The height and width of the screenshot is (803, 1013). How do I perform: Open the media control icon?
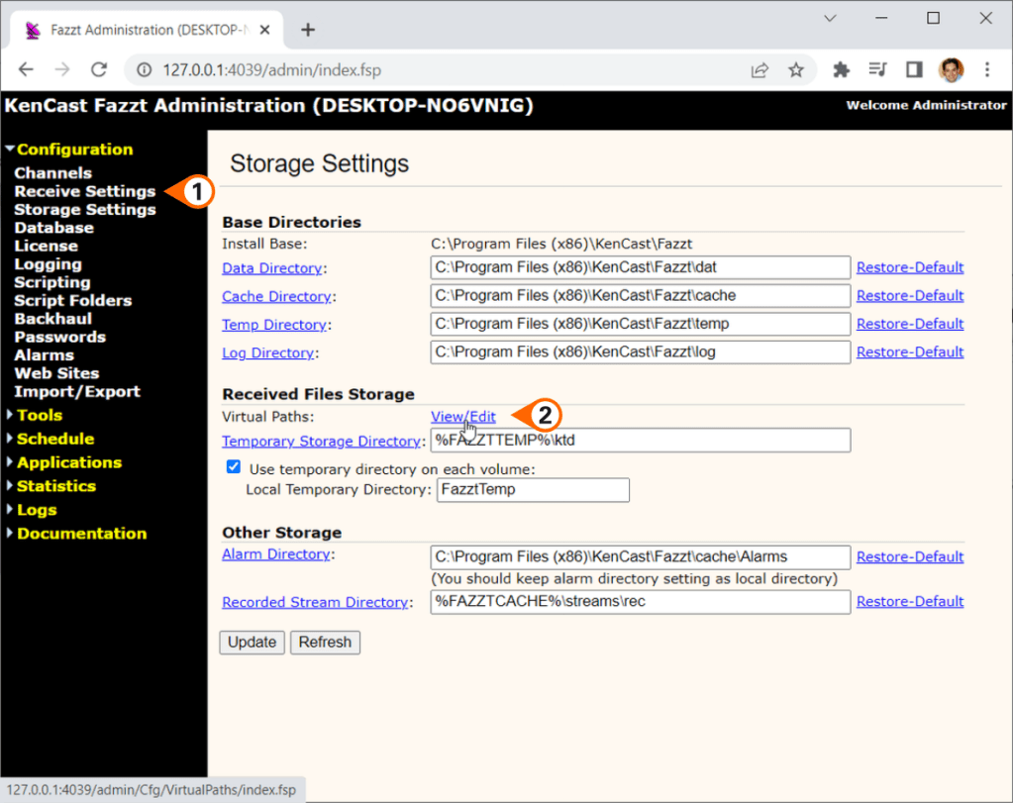coord(877,69)
